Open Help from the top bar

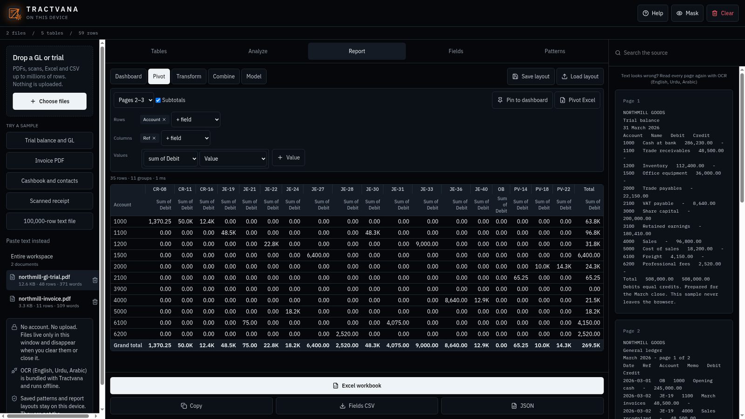point(653,13)
